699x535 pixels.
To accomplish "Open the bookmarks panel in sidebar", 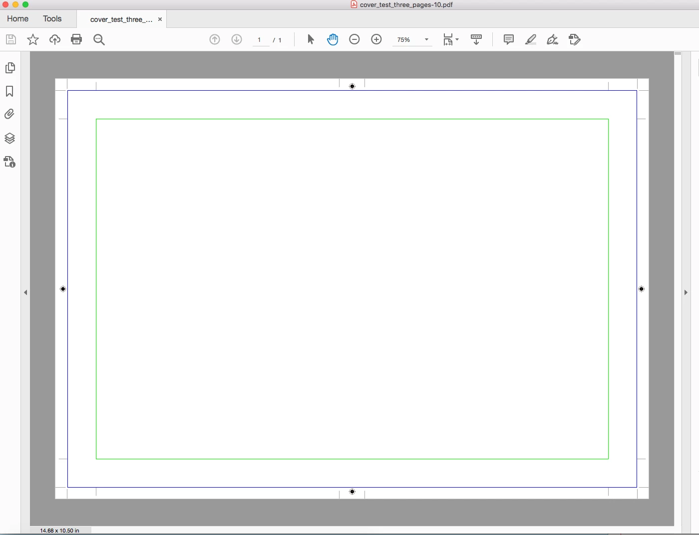I will (x=9, y=91).
